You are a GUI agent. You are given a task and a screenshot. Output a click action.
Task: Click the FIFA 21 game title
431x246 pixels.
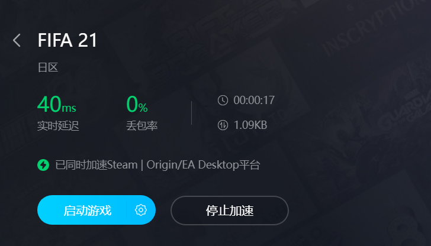tap(67, 40)
